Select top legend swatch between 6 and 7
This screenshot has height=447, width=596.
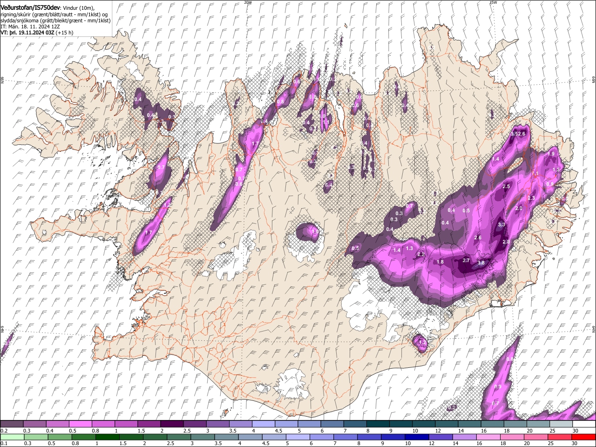click(x=332, y=424)
